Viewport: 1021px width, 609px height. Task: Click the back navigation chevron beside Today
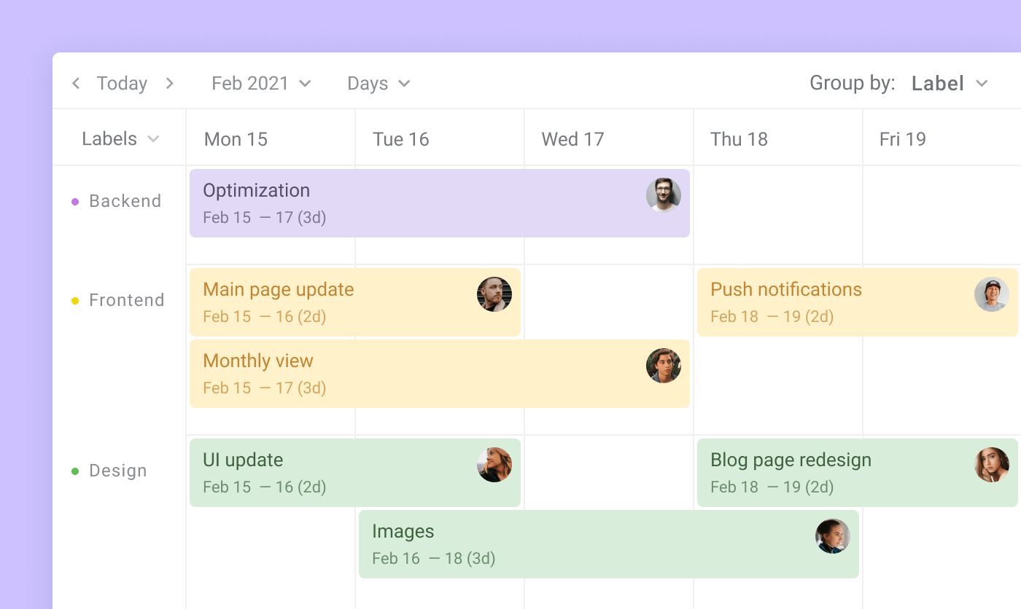click(76, 83)
